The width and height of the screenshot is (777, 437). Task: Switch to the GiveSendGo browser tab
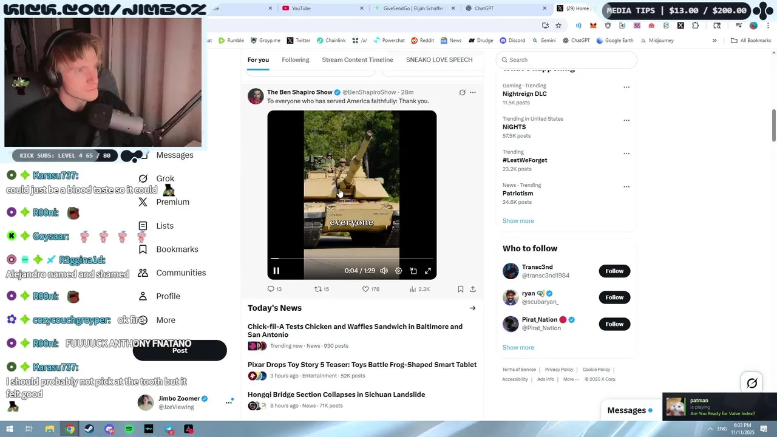point(413,8)
